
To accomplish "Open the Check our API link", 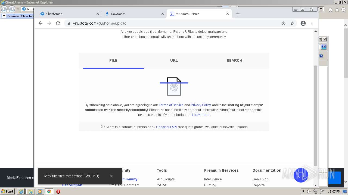I will [166, 127].
